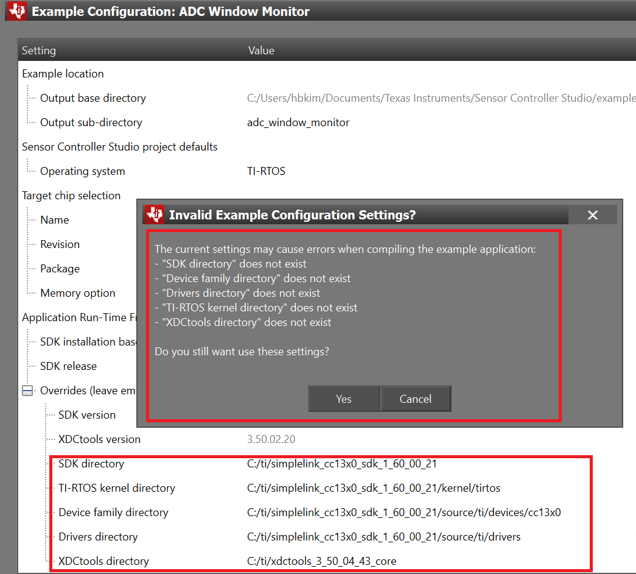636x574 pixels.
Task: Select the Value column header
Action: pyautogui.click(x=261, y=51)
